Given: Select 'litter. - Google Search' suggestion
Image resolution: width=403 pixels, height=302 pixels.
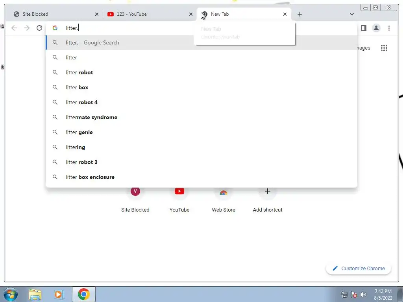Looking at the screenshot, I should tap(201, 42).
